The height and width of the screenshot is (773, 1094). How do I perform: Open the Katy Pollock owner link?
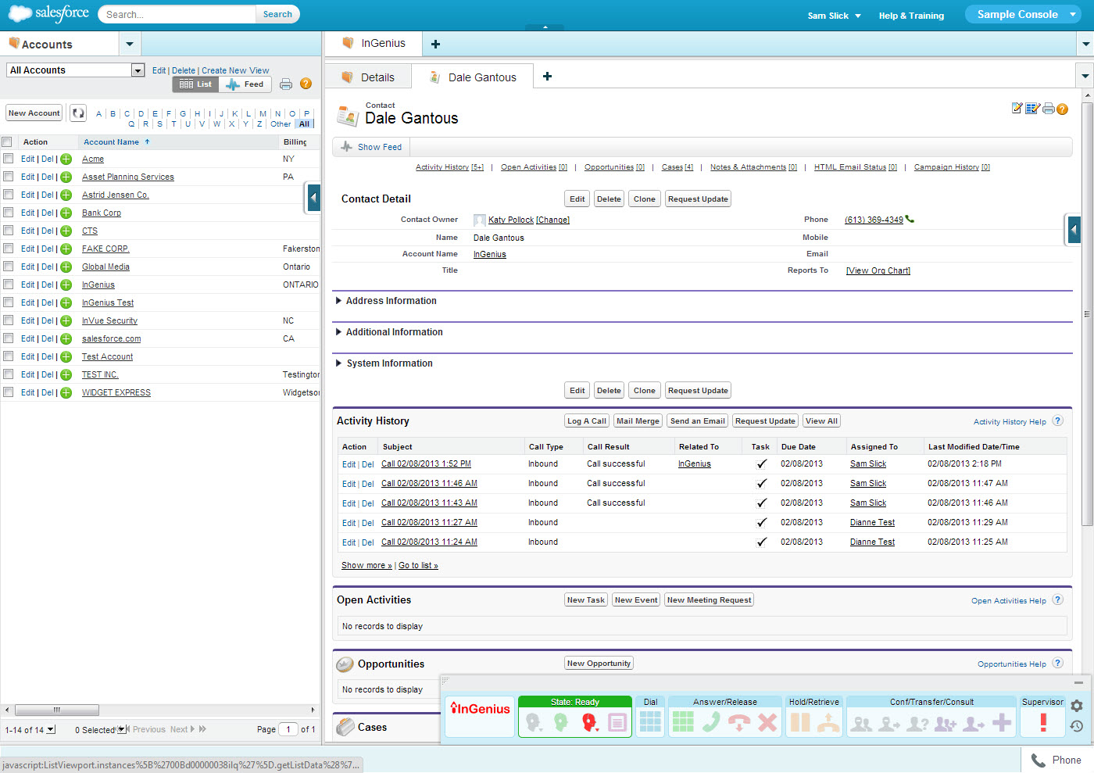pyautogui.click(x=510, y=220)
